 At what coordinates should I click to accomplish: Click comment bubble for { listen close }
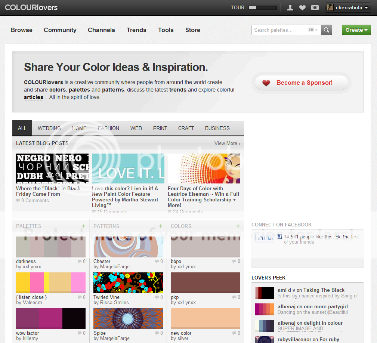point(79,297)
